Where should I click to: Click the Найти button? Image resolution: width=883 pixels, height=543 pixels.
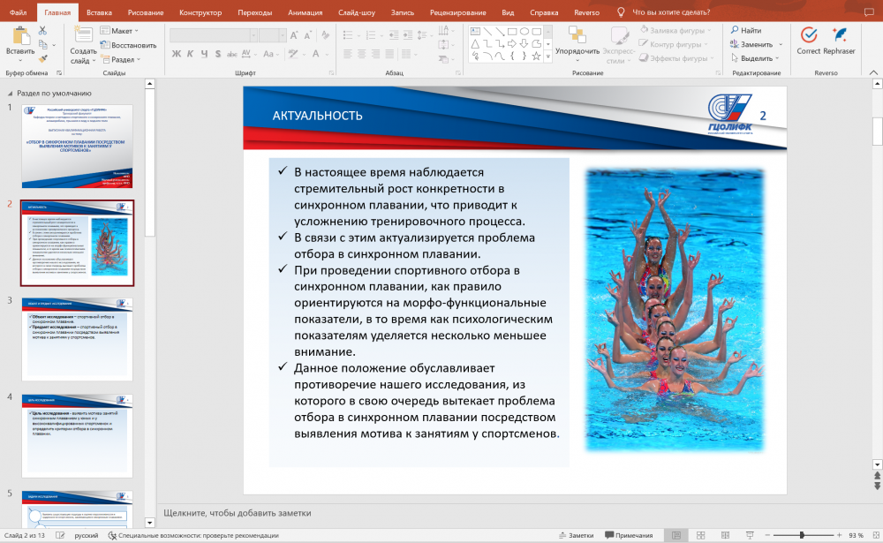[x=746, y=30]
